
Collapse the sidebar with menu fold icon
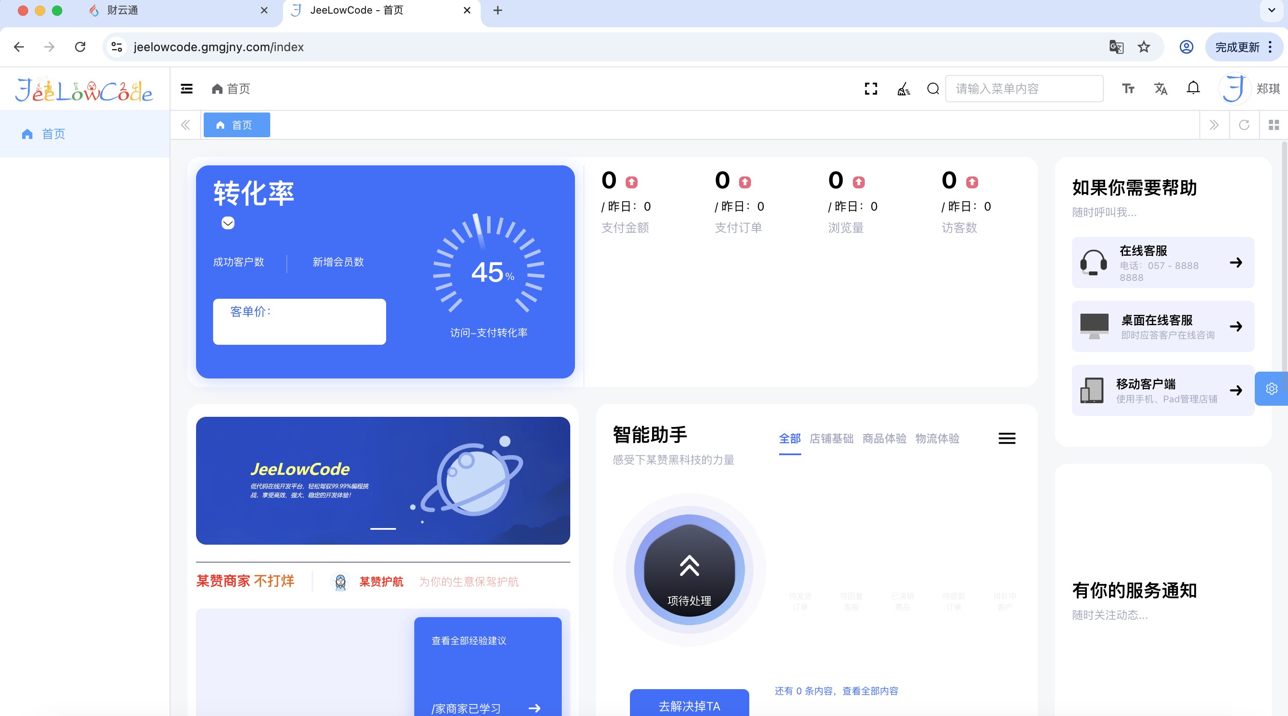point(187,89)
